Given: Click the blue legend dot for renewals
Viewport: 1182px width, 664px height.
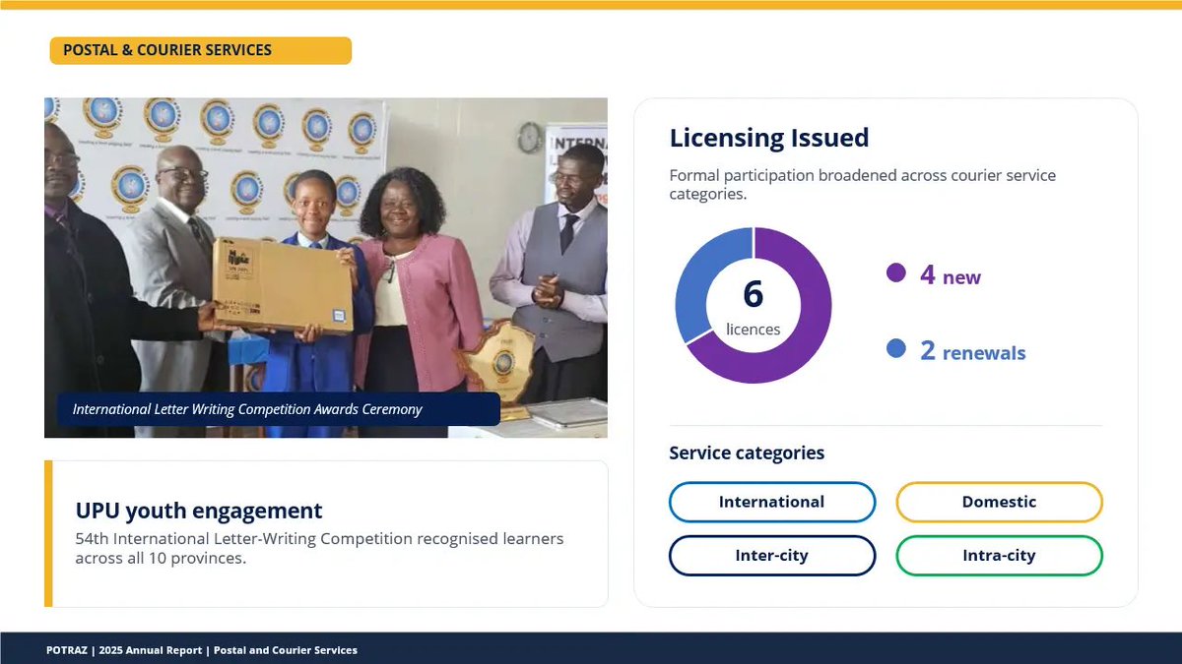Looking at the screenshot, I should pyautogui.click(x=896, y=348).
